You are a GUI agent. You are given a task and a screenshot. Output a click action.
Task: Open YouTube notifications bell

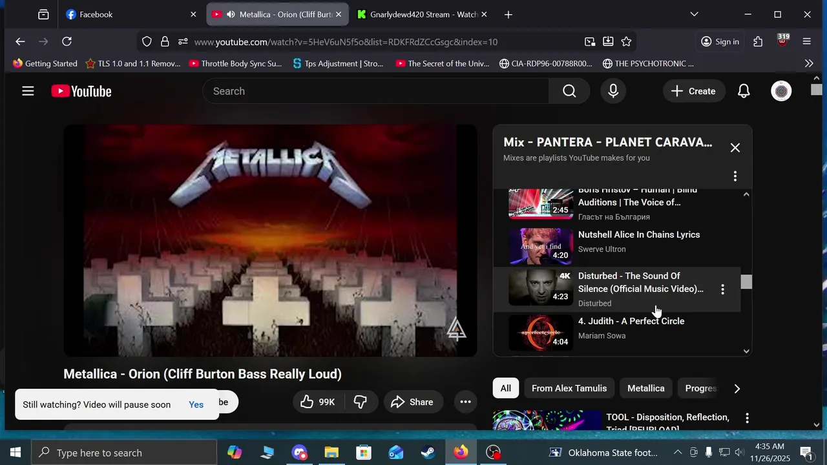tap(744, 91)
